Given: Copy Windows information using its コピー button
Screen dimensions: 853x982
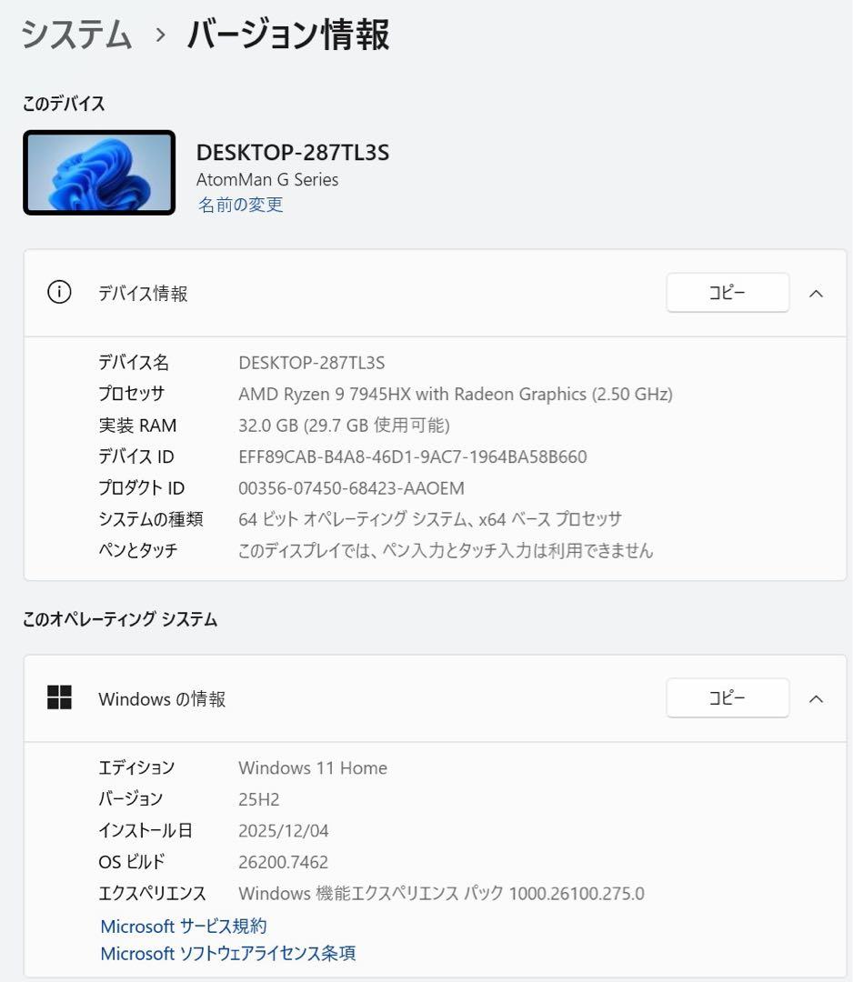Looking at the screenshot, I should pyautogui.click(x=728, y=697).
